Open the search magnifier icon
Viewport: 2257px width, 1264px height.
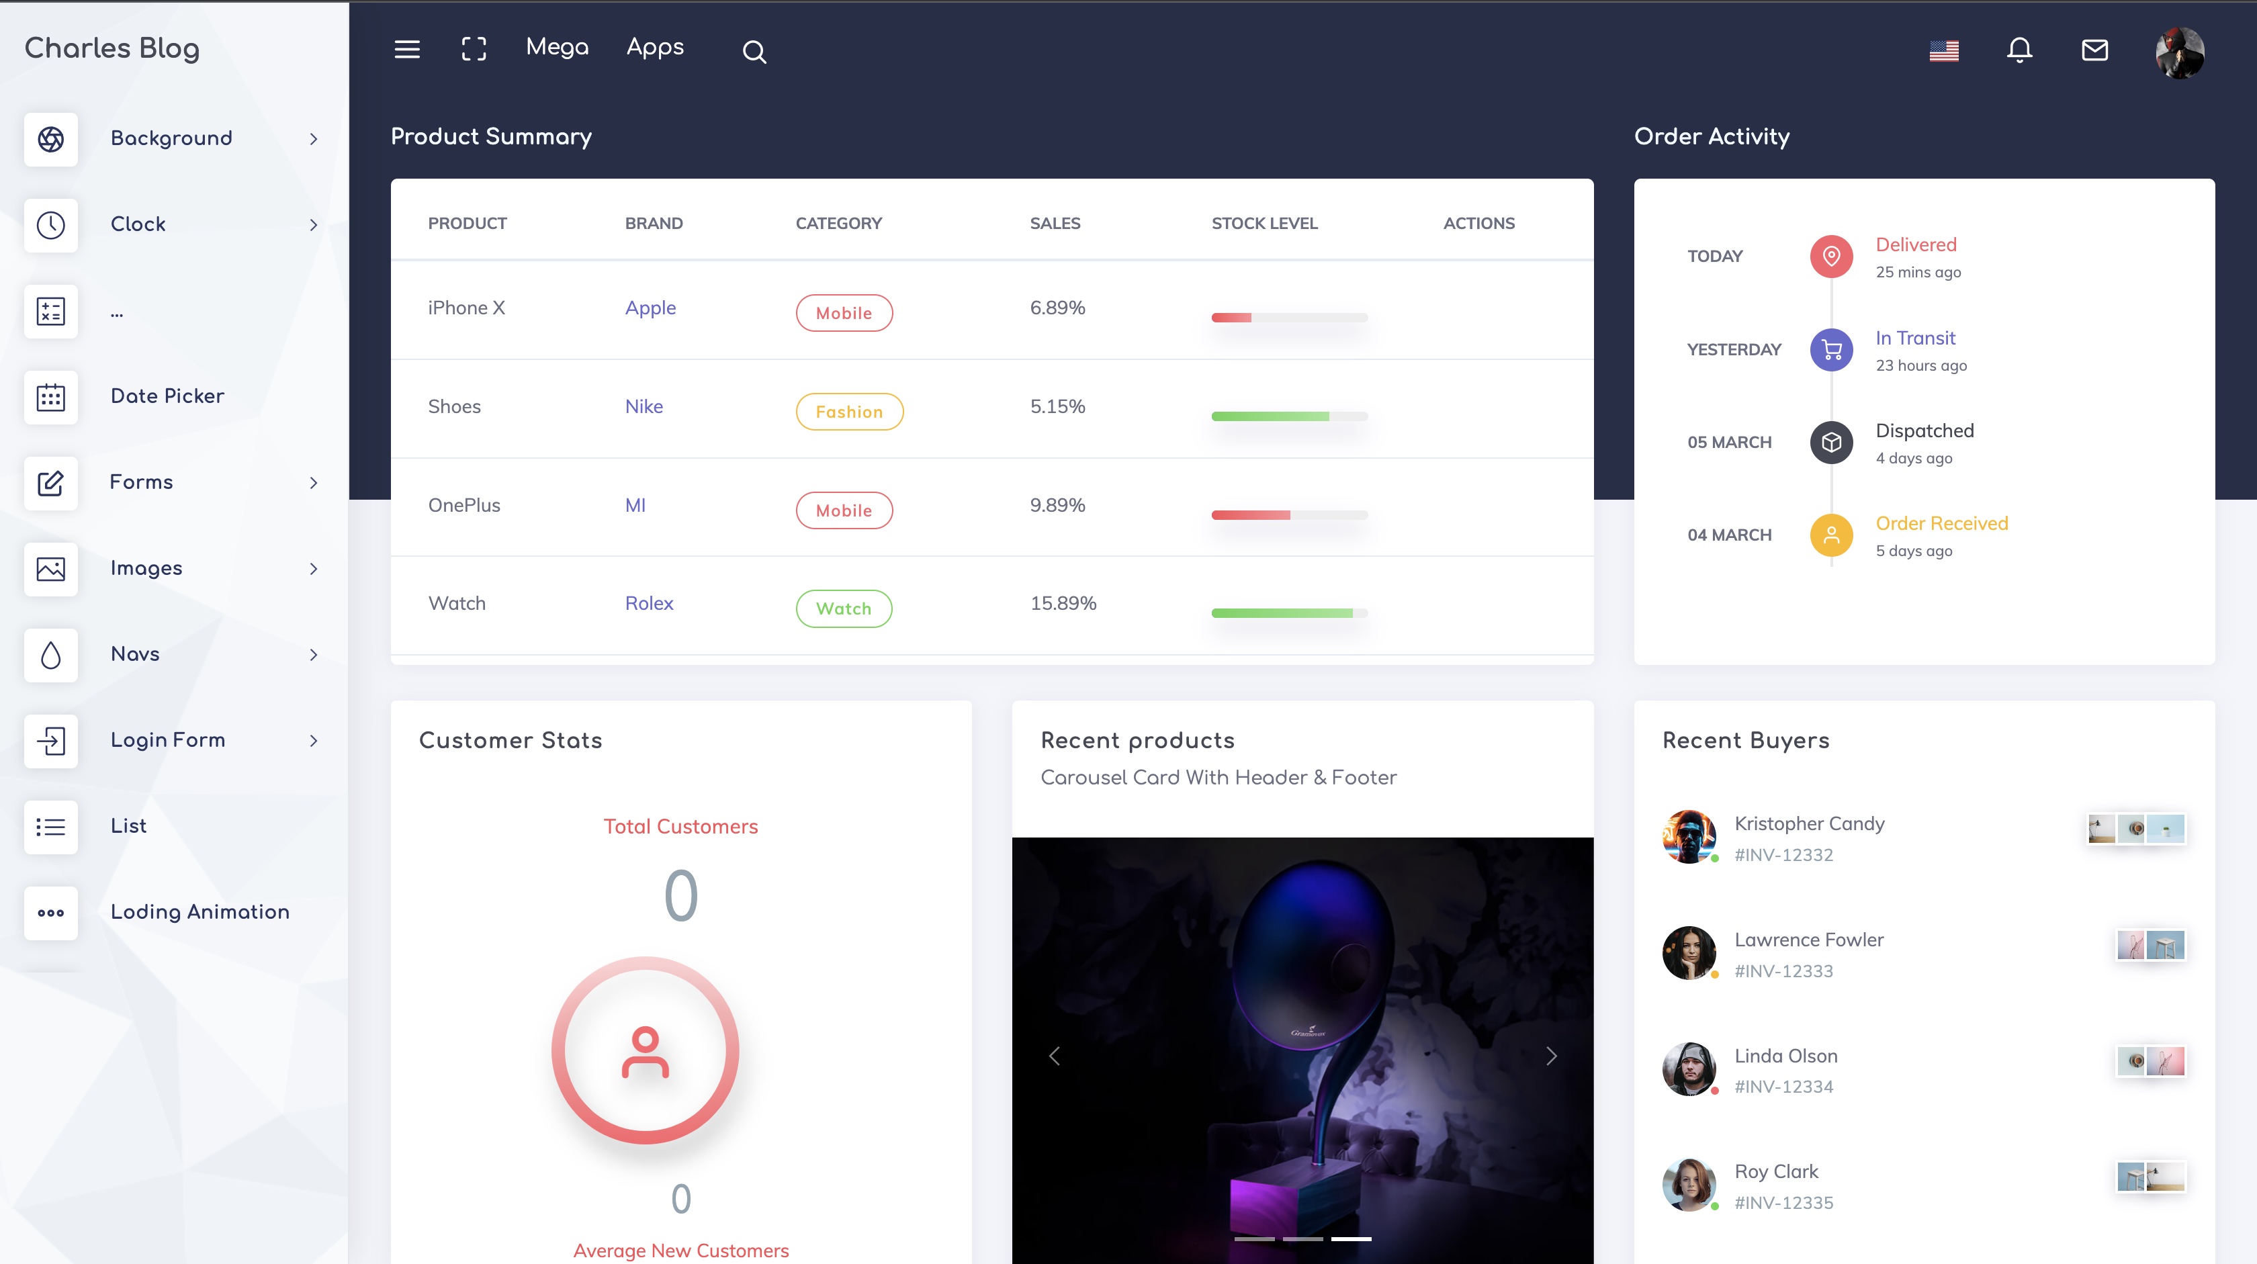point(754,52)
